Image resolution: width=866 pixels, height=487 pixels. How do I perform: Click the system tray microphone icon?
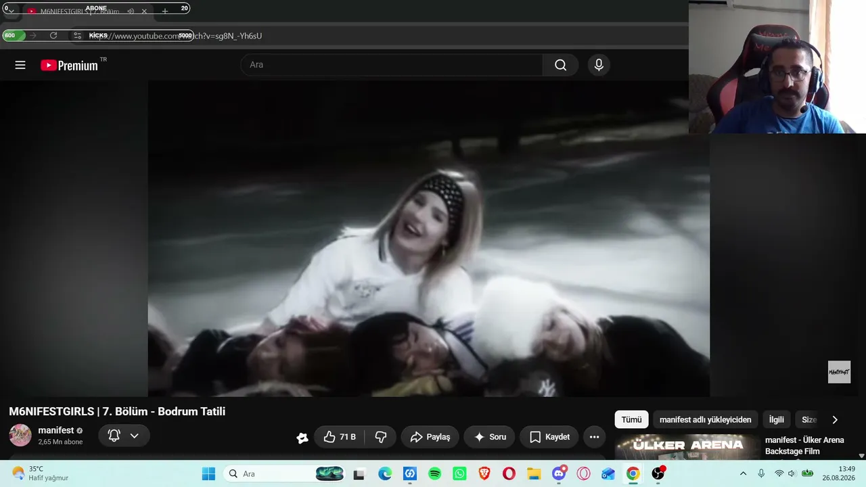point(761,473)
